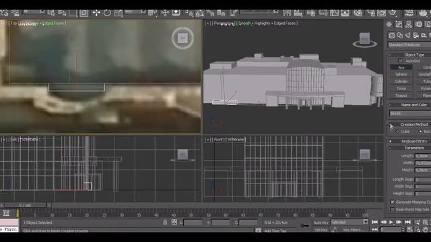This screenshot has width=431, height=242.
Task: Toggle Generate Mapping Coords checkbox
Action: [x=392, y=202]
